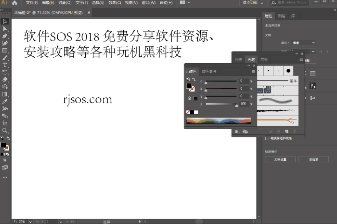The height and width of the screenshot is (224, 337).
Task: Open artboard navigation dropdown in status bar
Action: coord(61,222)
